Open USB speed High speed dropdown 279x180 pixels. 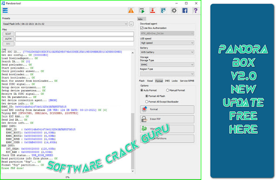point(167,43)
